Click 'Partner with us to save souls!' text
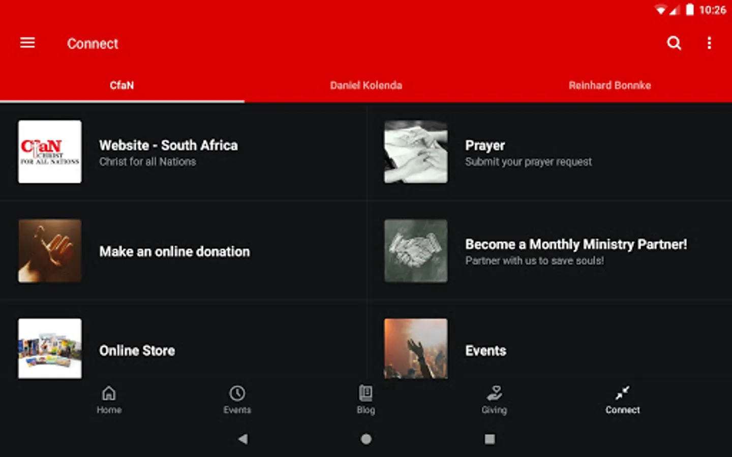Viewport: 732px width, 457px height. coord(534,260)
